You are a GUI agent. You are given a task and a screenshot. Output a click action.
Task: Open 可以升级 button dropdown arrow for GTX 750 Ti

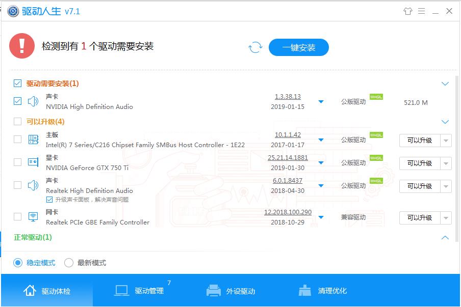tap(446, 163)
